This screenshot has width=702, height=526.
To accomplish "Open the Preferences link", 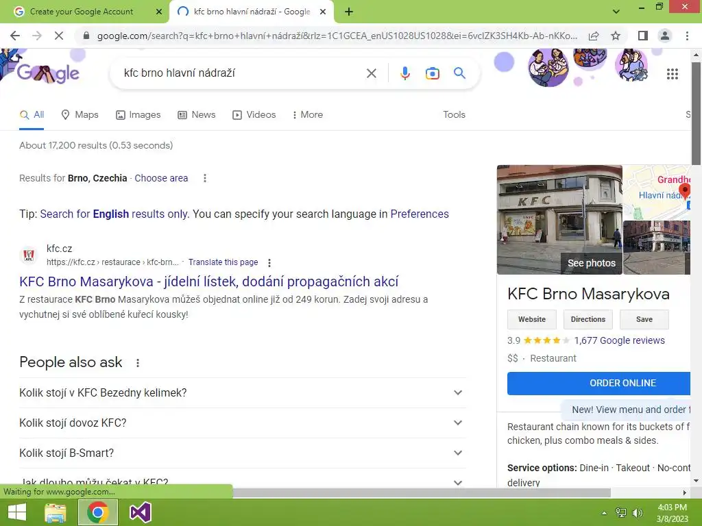I will tap(420, 214).
